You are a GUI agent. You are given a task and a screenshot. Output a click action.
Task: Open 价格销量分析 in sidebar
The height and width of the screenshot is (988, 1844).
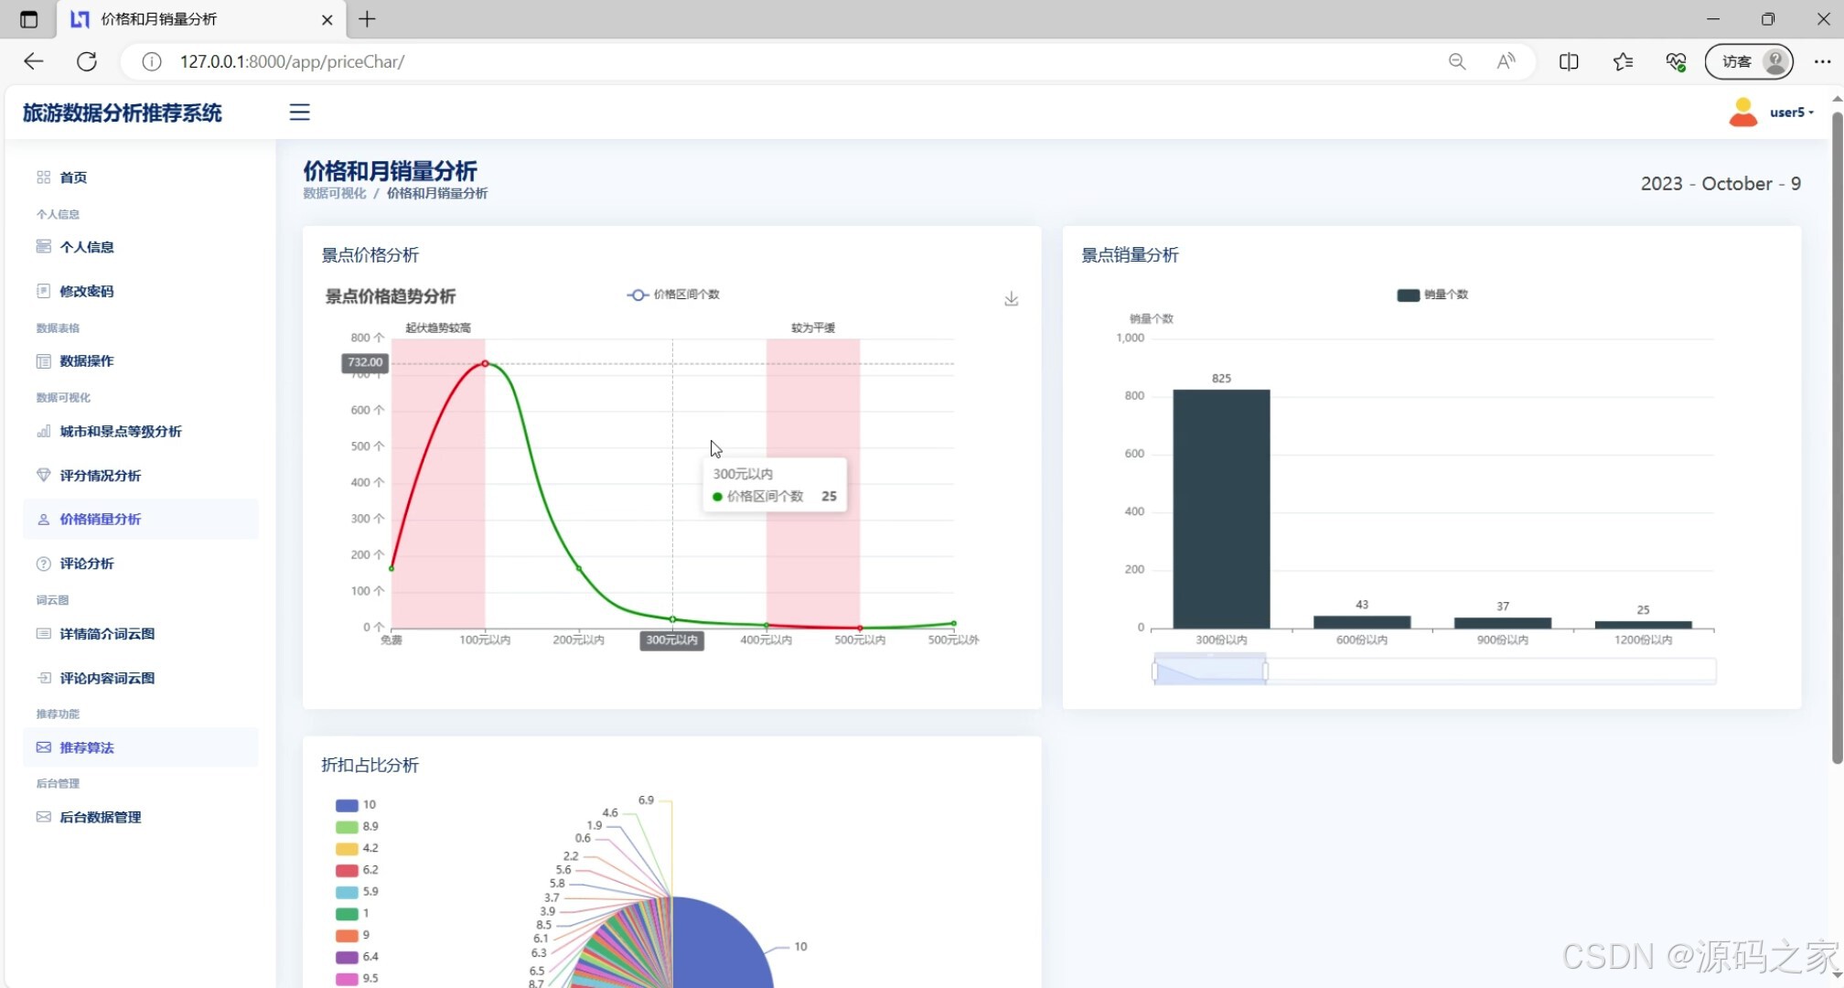141,519
